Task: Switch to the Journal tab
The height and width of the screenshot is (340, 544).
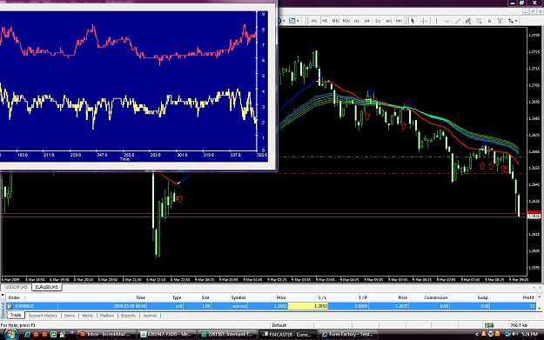Action: coord(150,316)
